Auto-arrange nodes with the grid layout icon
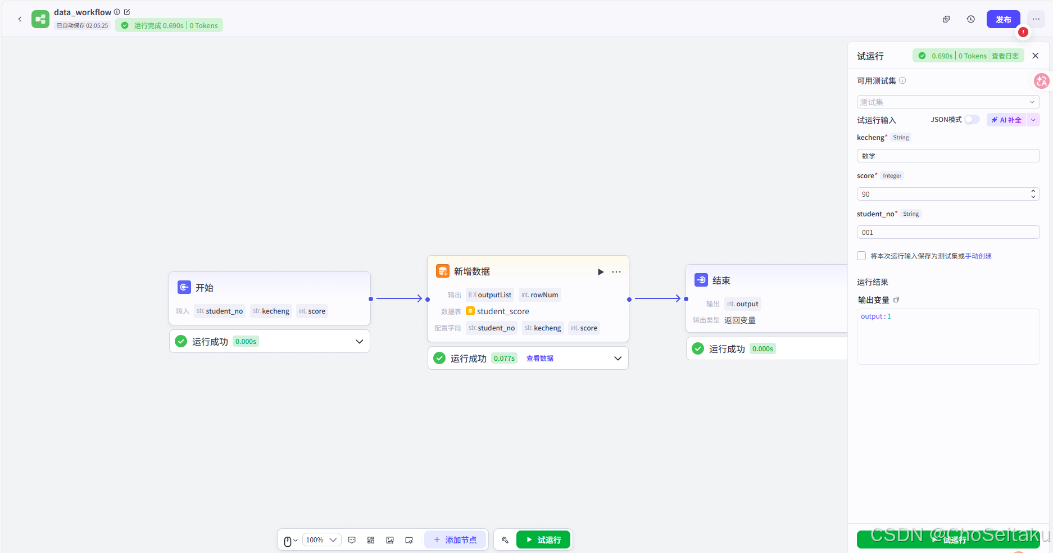This screenshot has width=1053, height=553. (371, 540)
